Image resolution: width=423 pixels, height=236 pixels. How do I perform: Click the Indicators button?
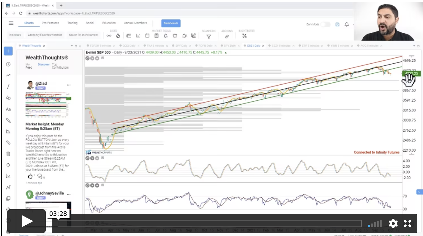point(15,35)
